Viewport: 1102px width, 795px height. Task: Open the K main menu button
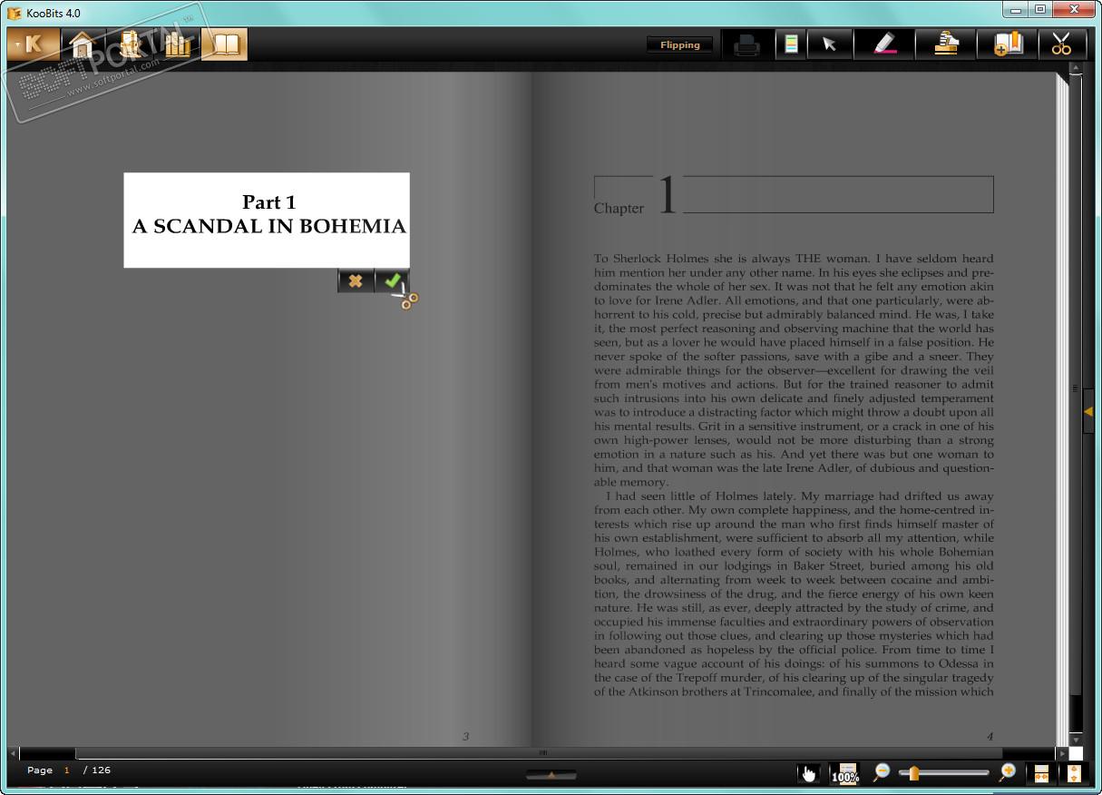pyautogui.click(x=34, y=44)
